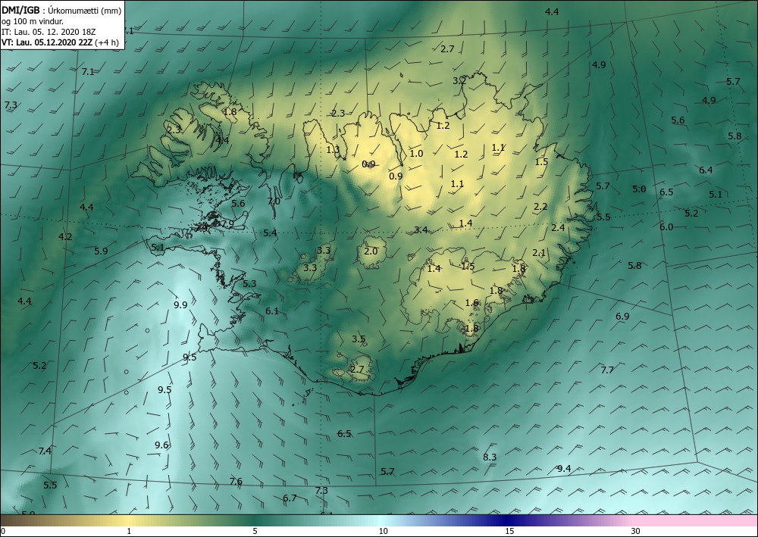The height and width of the screenshot is (537, 758).
Task: Select the 7.4 value at the lower left
Action: pyautogui.click(x=45, y=451)
